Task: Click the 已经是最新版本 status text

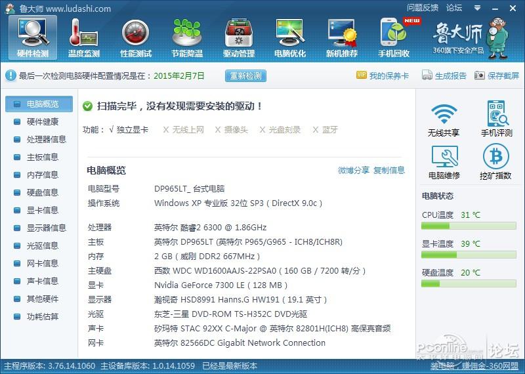Action: [230, 366]
